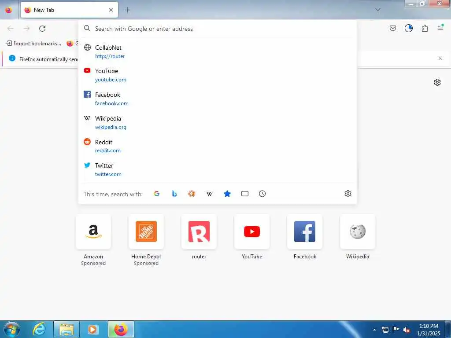Open New Tab personalize gear icon
Viewport: 451px width, 338px height.
[437, 82]
